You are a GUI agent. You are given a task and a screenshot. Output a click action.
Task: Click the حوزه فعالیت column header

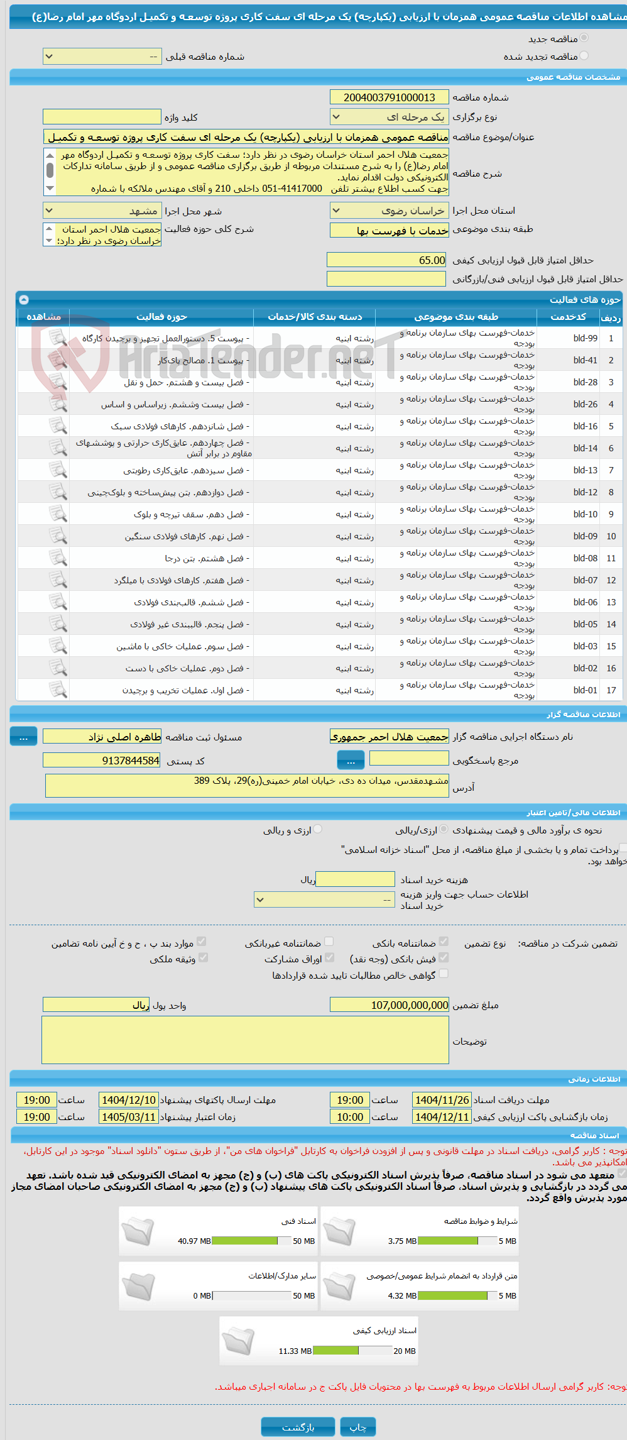[161, 317]
